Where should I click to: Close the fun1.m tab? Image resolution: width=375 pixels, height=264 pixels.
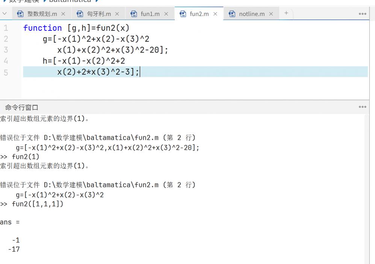click(x=166, y=14)
